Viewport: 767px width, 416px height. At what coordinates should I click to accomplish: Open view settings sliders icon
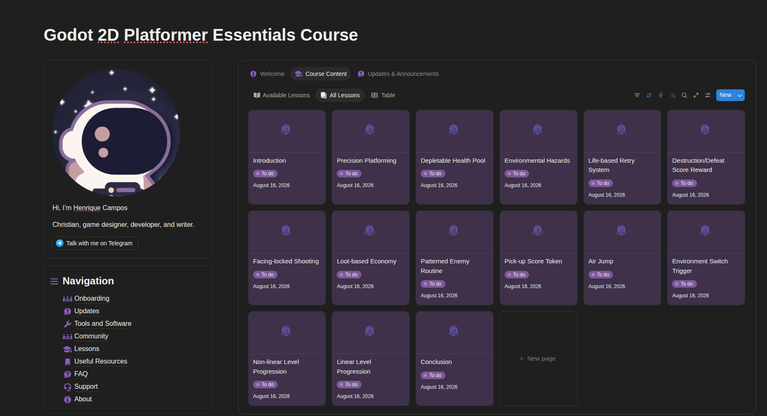(708, 95)
